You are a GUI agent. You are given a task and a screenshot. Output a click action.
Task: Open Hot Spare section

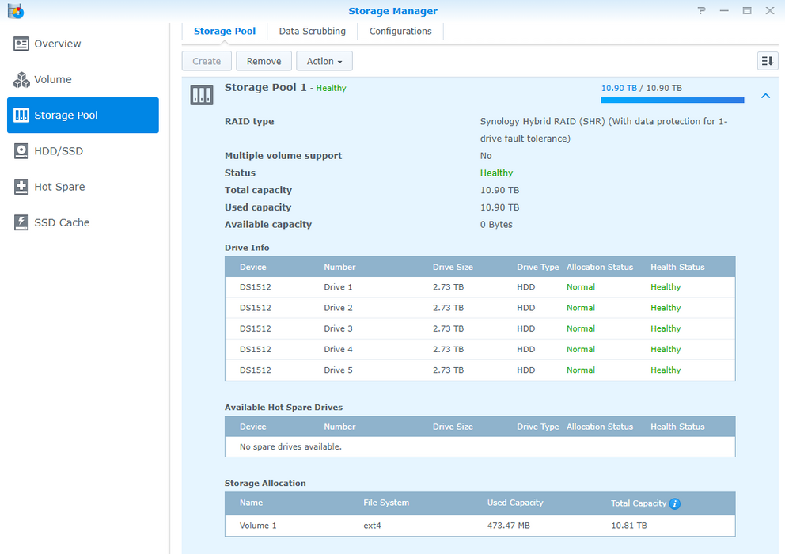(x=82, y=187)
